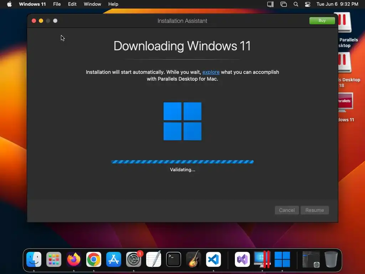Click the Windows 11 VM dock icon
Viewport: 365px width, 274px height.
[x=282, y=259]
